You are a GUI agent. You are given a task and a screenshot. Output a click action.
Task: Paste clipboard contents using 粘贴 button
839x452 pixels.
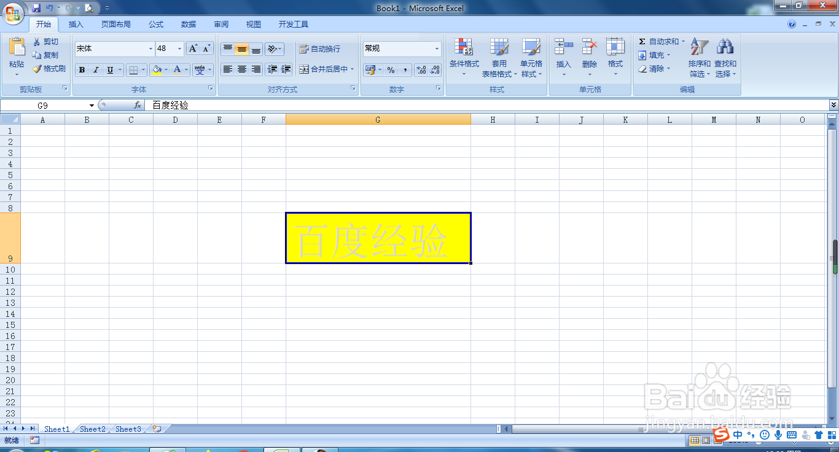coord(17,56)
